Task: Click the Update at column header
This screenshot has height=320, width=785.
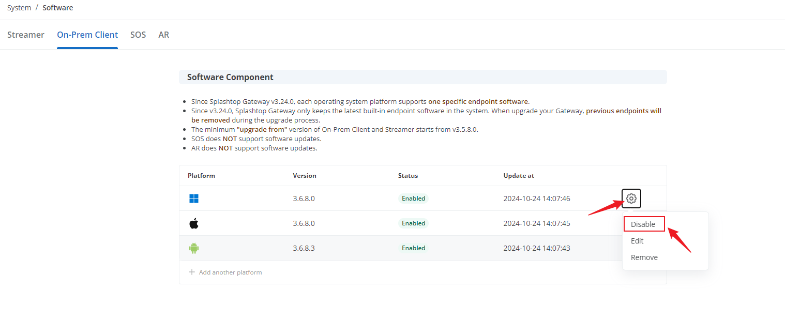Action: click(519, 176)
